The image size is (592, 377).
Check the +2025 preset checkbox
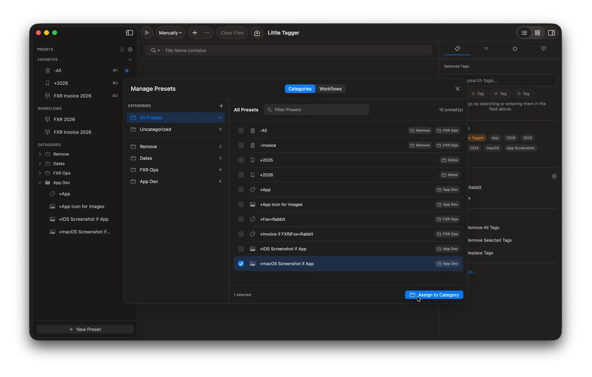241,160
